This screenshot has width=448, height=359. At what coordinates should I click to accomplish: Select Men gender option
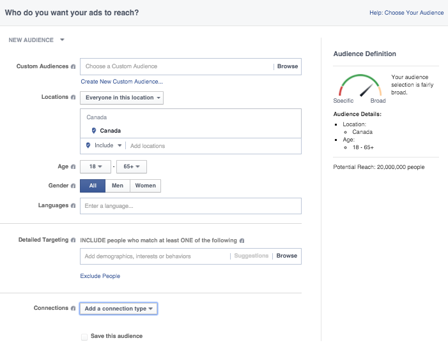(x=118, y=186)
